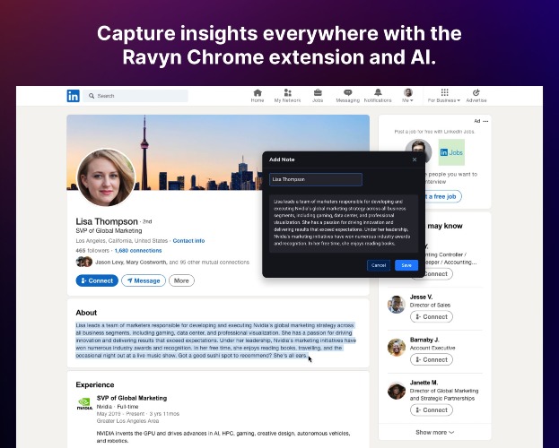
Task: Connect with Jesse V.
Action: 432,316
